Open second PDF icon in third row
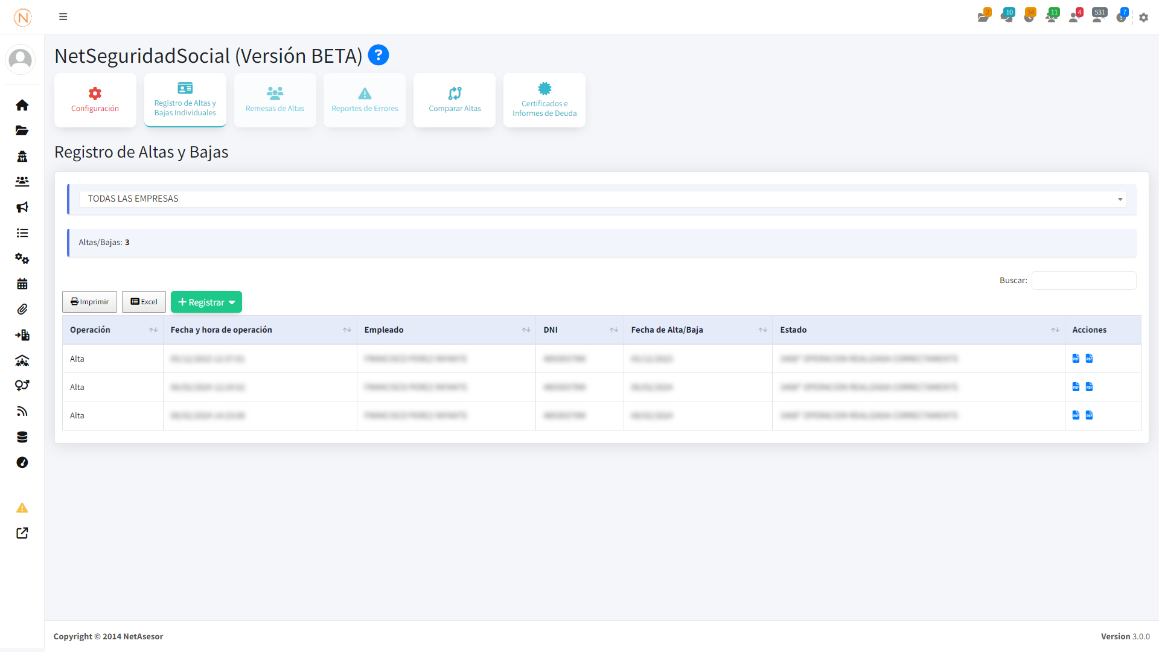This screenshot has height=652, width=1159. 1089,415
